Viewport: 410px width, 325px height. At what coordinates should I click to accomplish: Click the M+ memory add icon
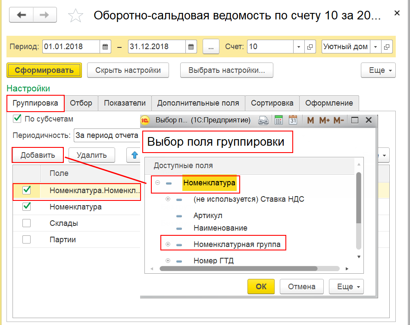pos(325,120)
